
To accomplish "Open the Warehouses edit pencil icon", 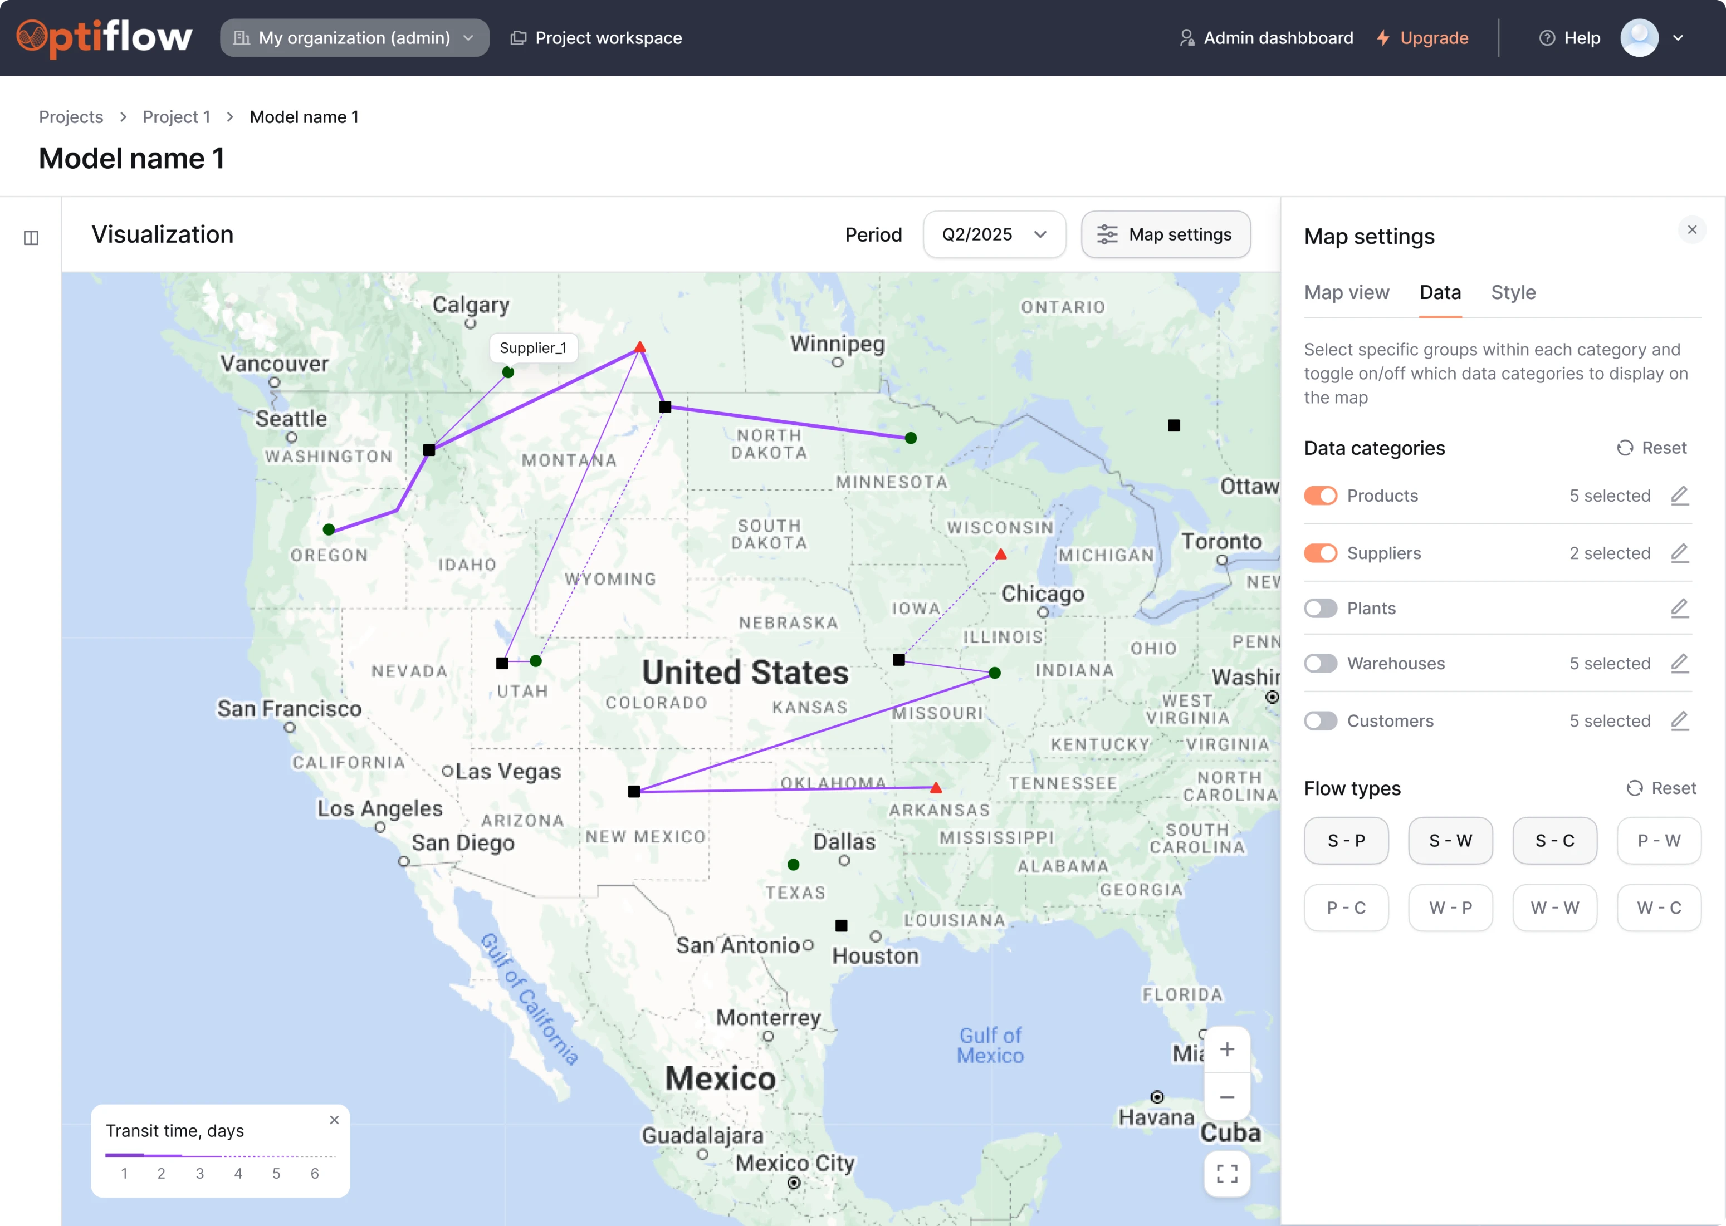I will [1680, 663].
